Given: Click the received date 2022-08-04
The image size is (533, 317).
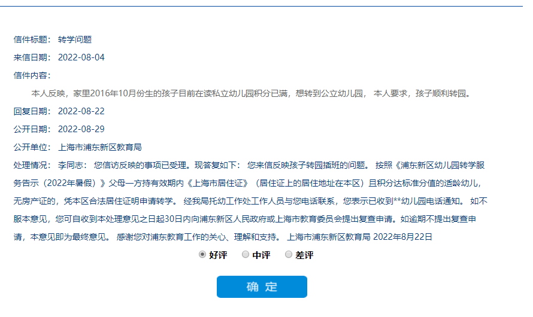Looking at the screenshot, I should [x=81, y=57].
